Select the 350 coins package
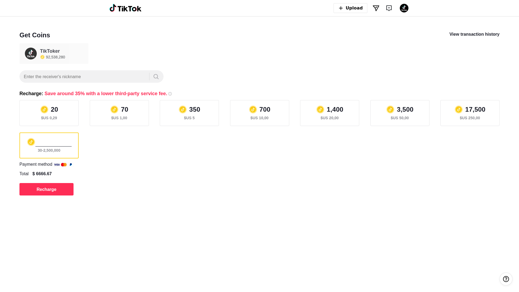 tap(189, 113)
